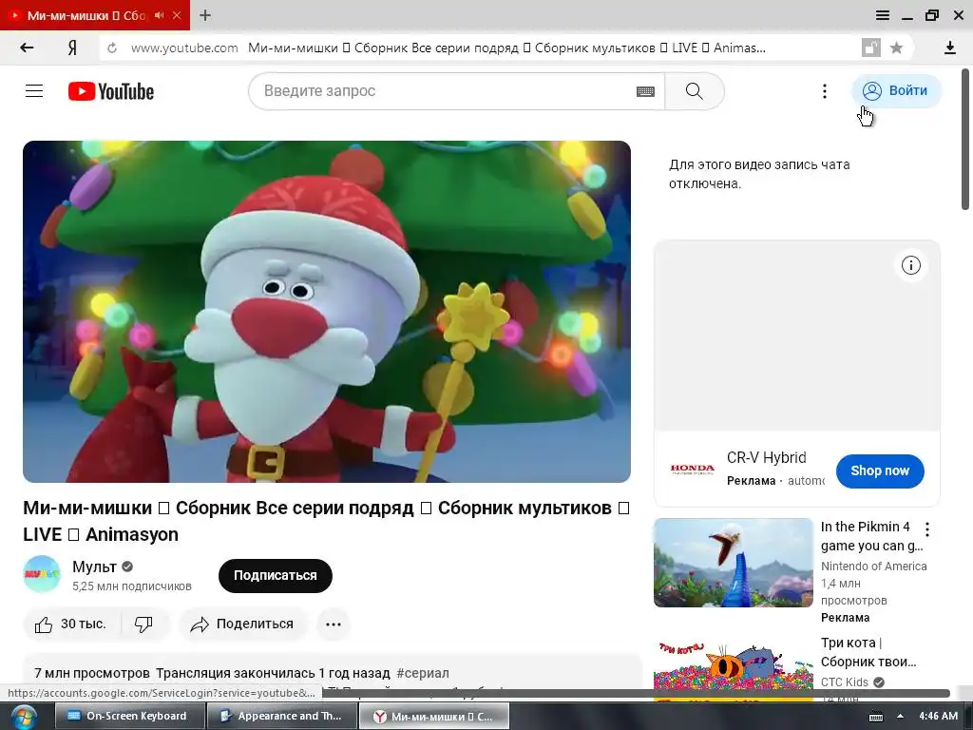Open the Мульт channel avatar
Image resolution: width=973 pixels, height=730 pixels.
(x=42, y=574)
